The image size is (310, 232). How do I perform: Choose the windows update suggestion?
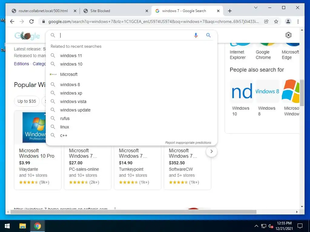[131, 110]
